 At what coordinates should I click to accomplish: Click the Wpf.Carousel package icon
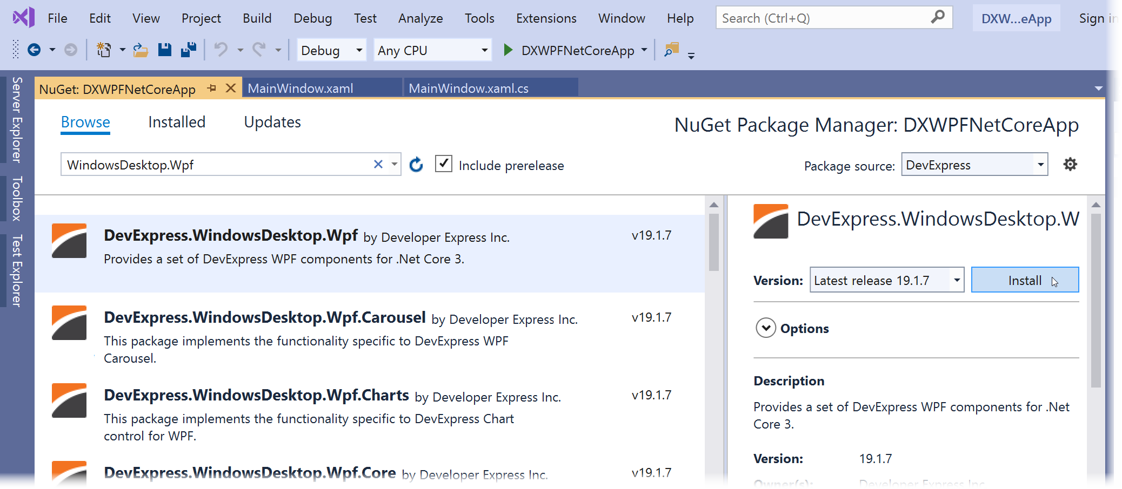[69, 323]
